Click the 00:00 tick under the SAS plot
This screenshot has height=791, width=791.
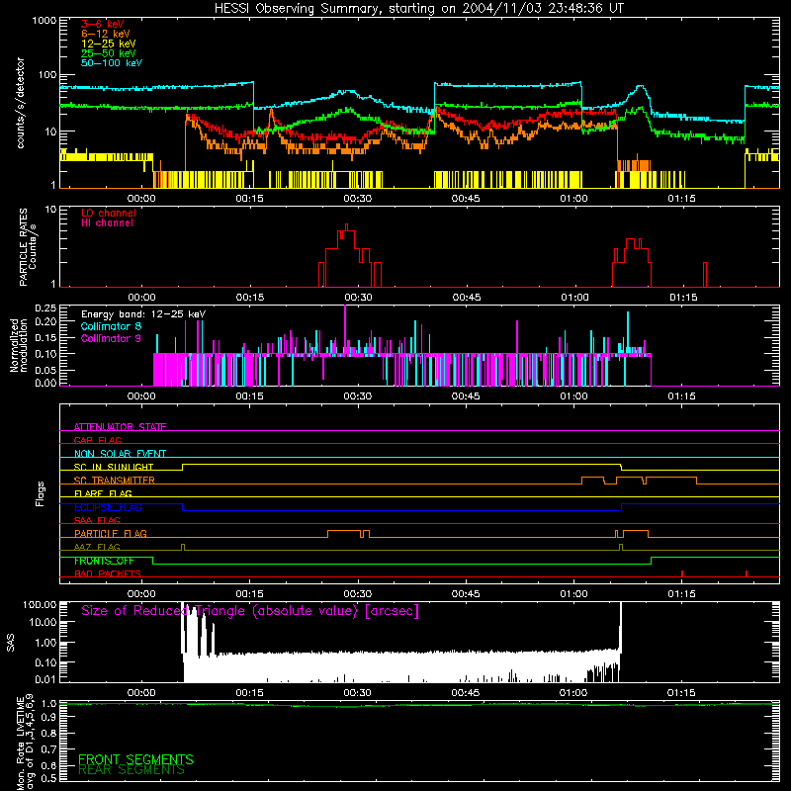click(x=141, y=693)
